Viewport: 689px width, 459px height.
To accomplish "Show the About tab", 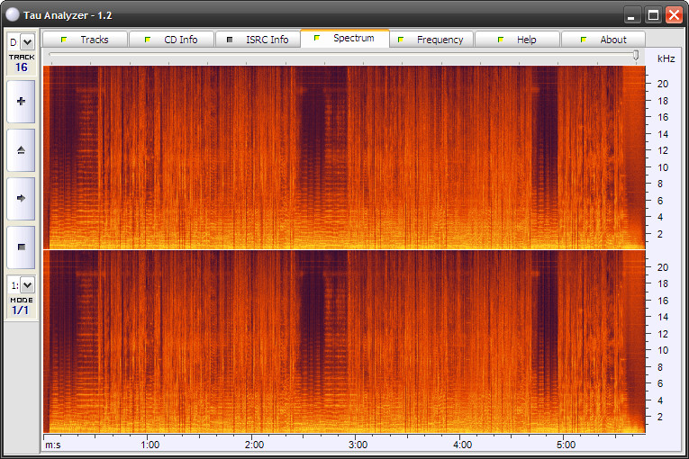I will click(603, 40).
